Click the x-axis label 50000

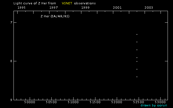click(x=30, y=102)
